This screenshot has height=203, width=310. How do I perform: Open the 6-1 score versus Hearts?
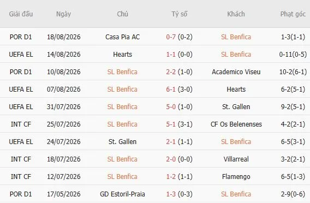click(171, 89)
